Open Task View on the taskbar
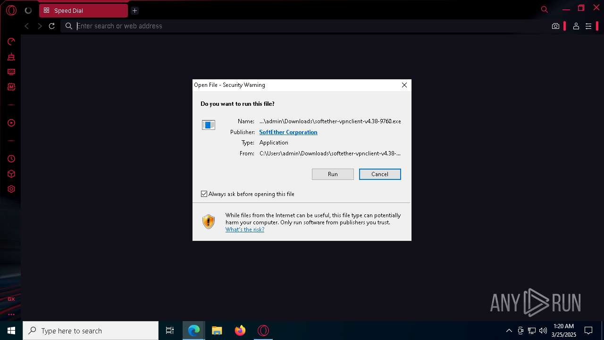This screenshot has width=604, height=340. pos(170,331)
